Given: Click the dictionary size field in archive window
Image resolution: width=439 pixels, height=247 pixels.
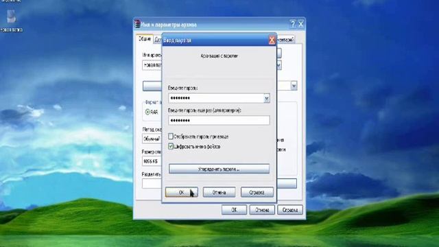Looking at the screenshot, I should [x=152, y=161].
